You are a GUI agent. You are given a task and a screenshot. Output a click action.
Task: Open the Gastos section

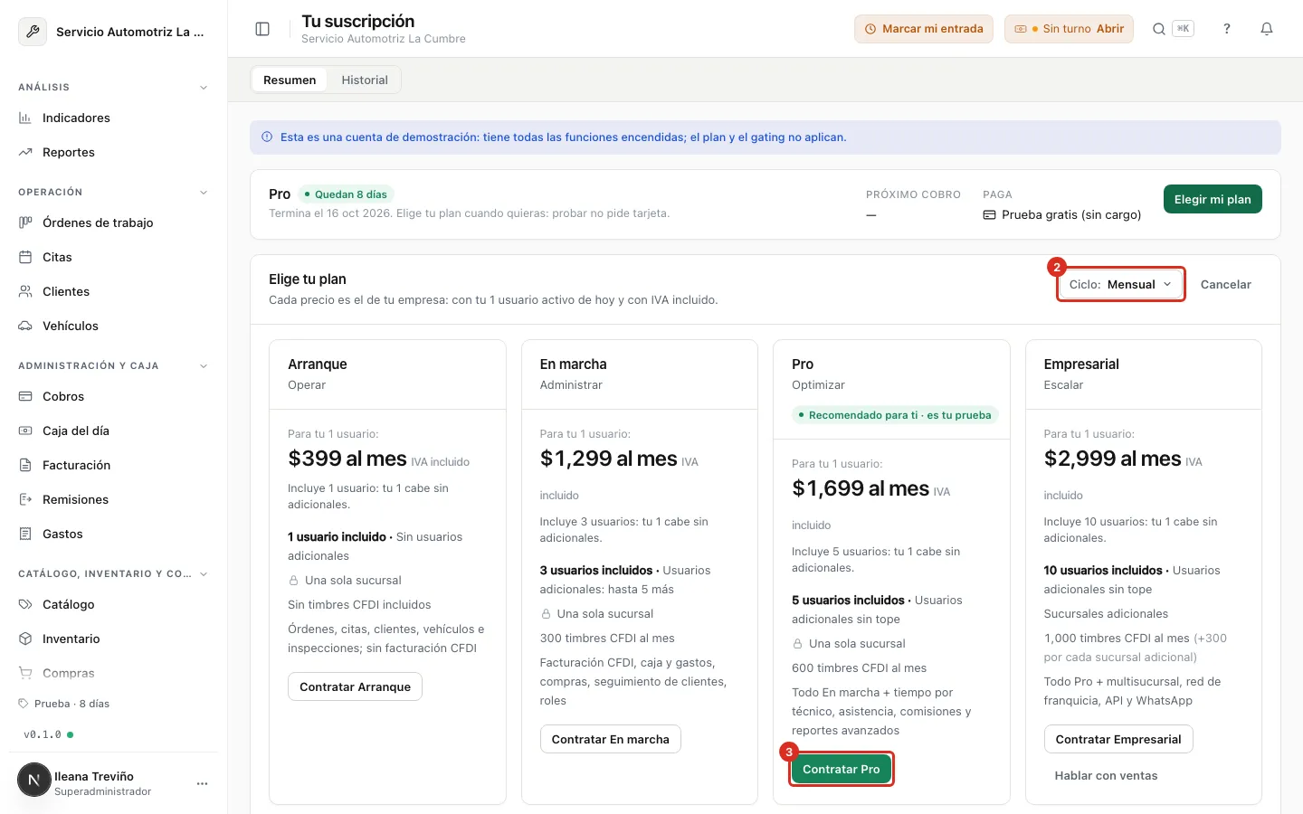[x=113, y=534]
